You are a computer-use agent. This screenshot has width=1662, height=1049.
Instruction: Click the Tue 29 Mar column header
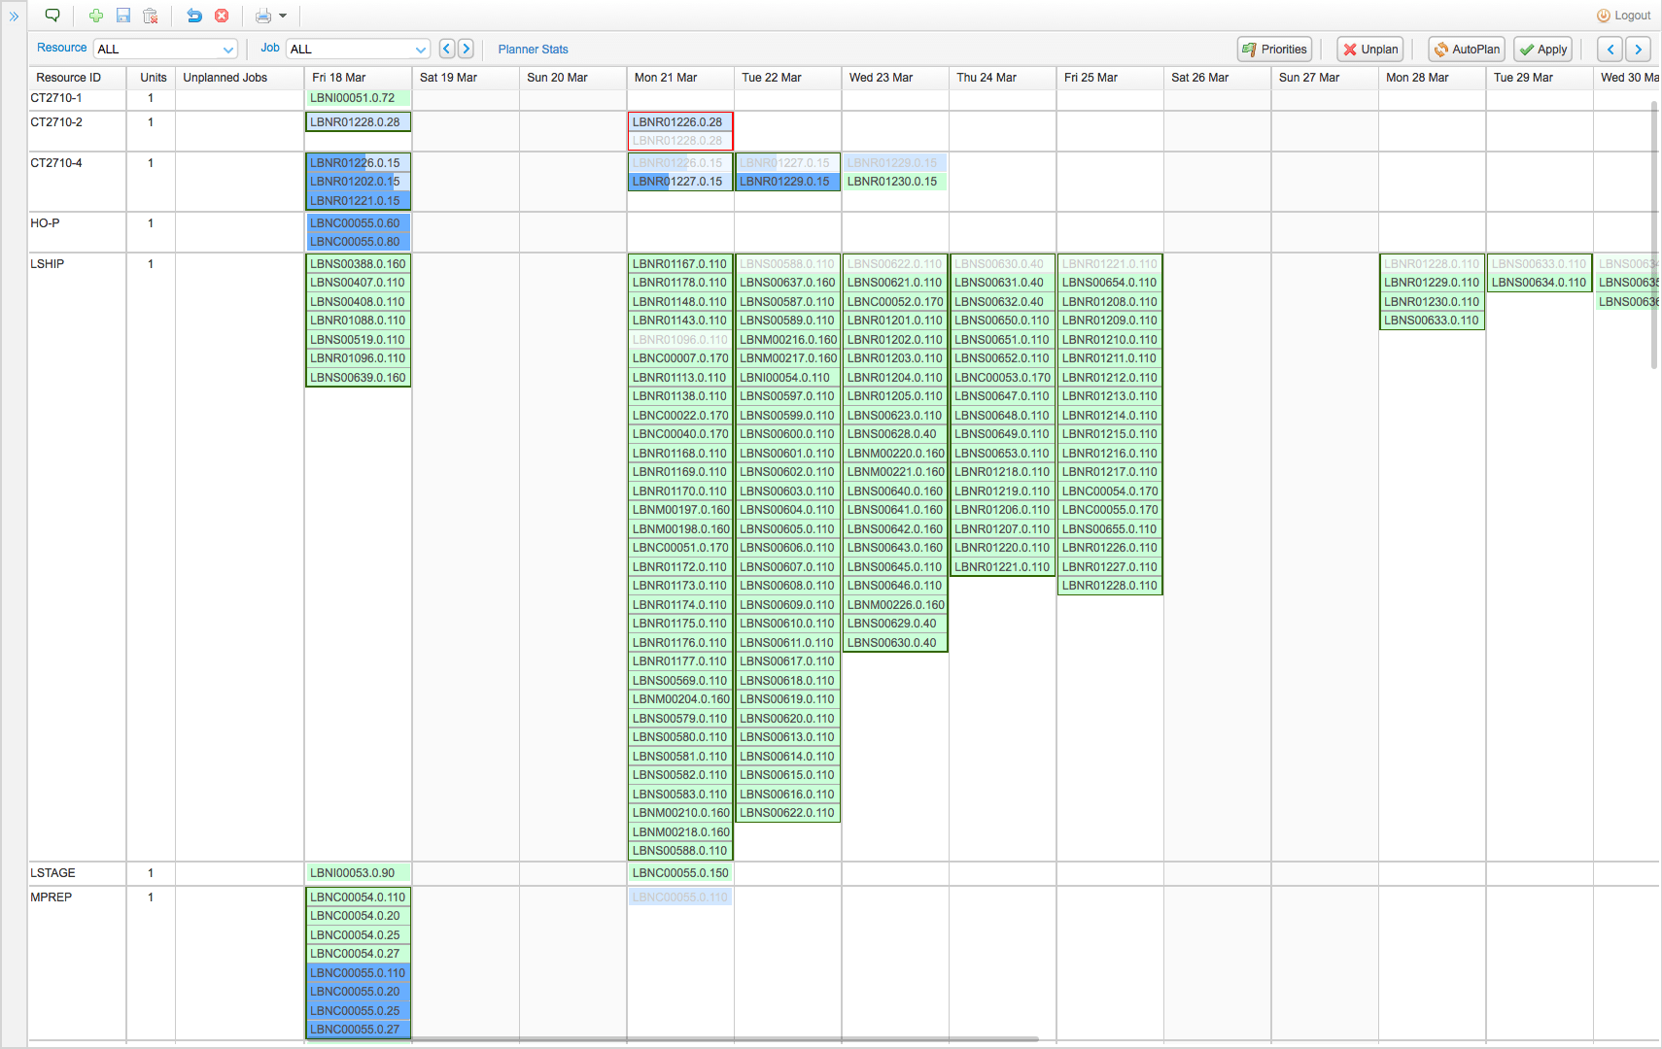(x=1540, y=78)
